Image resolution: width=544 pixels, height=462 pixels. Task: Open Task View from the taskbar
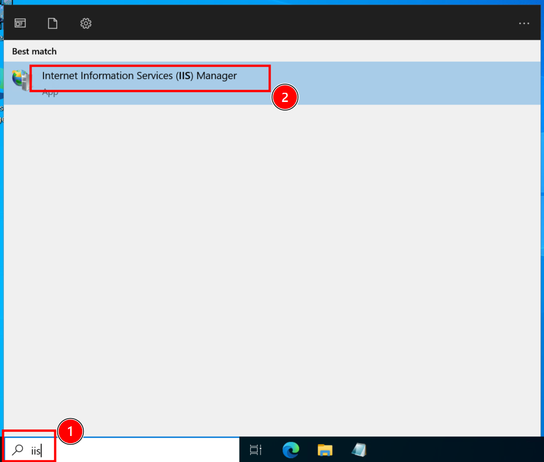coord(256,450)
